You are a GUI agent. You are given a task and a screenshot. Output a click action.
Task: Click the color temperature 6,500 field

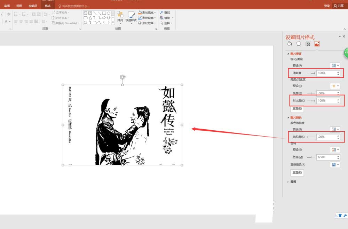[326, 157]
